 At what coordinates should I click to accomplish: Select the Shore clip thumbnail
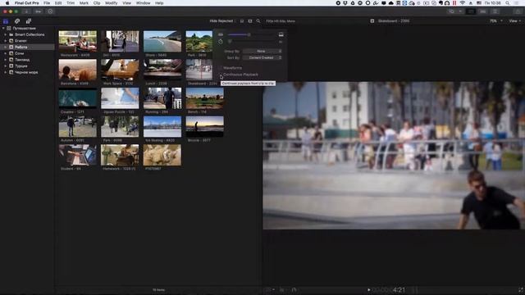pyautogui.click(x=162, y=41)
